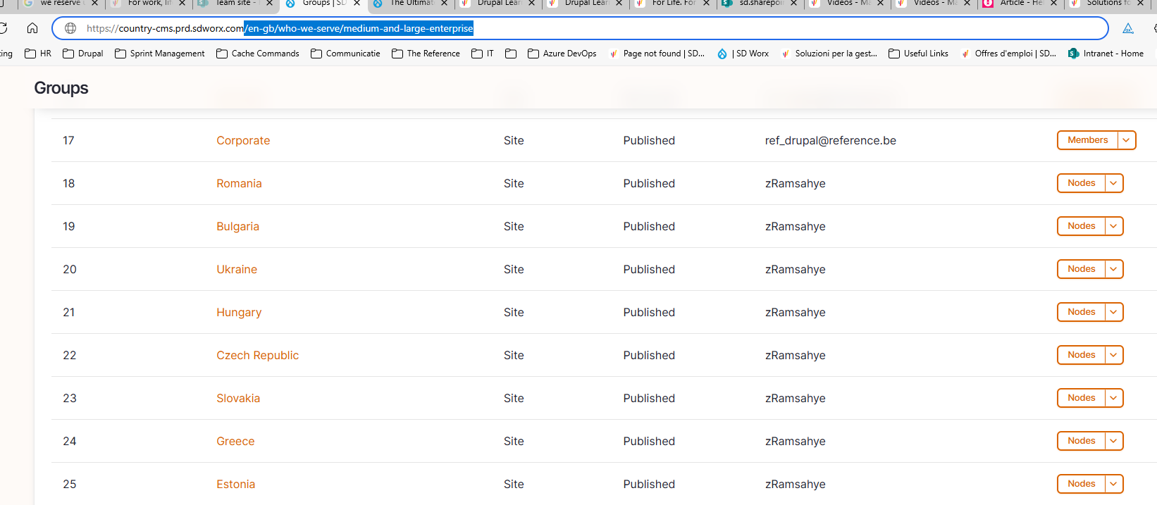1157x505 pixels.
Task: Click Nodes button for Bulgaria
Action: [1081, 226]
